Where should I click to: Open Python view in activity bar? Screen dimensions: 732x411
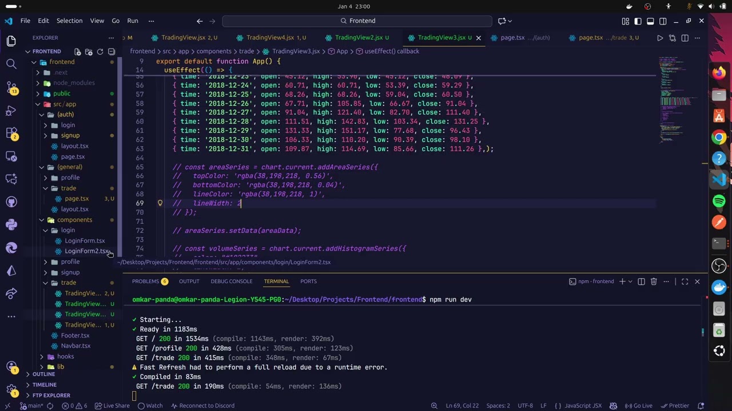tap(11, 225)
